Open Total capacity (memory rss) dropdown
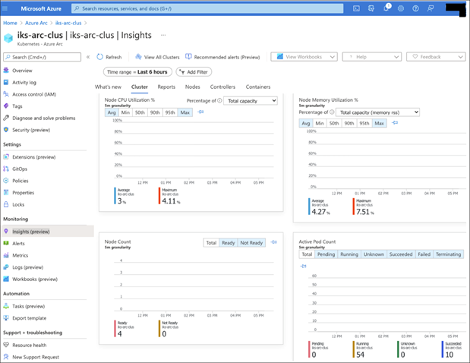 click(378, 112)
